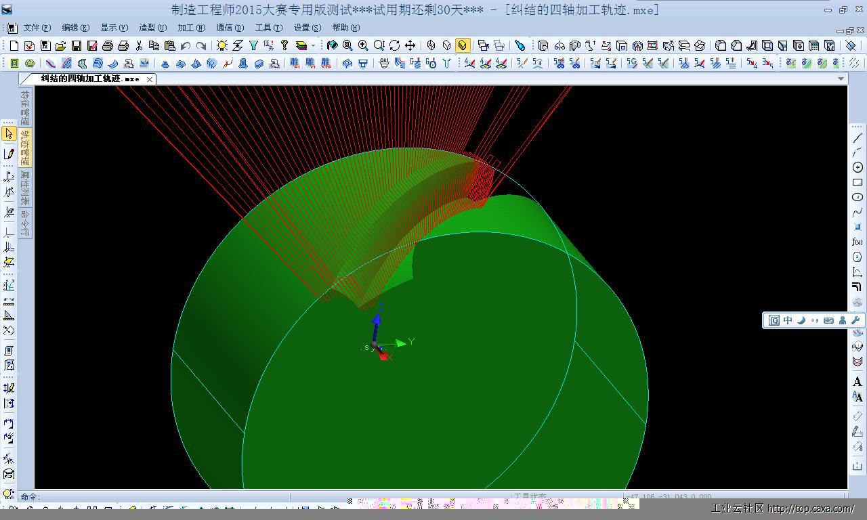The width and height of the screenshot is (867, 520).
Task: Click the question mark help icon
Action: click(x=284, y=45)
